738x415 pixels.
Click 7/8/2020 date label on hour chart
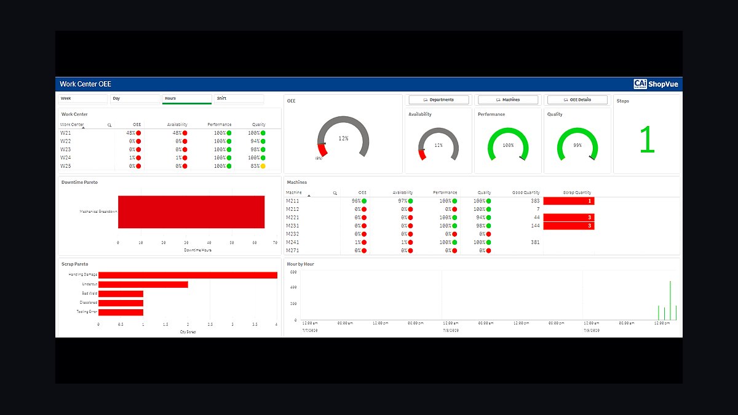[452, 330]
